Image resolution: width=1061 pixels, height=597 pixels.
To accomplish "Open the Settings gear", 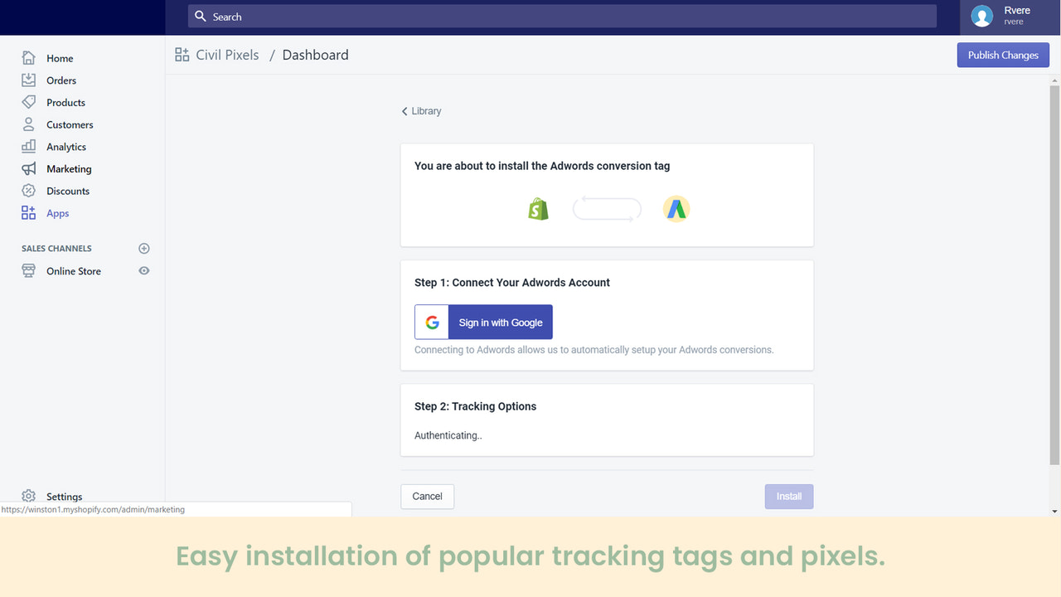I will point(28,495).
